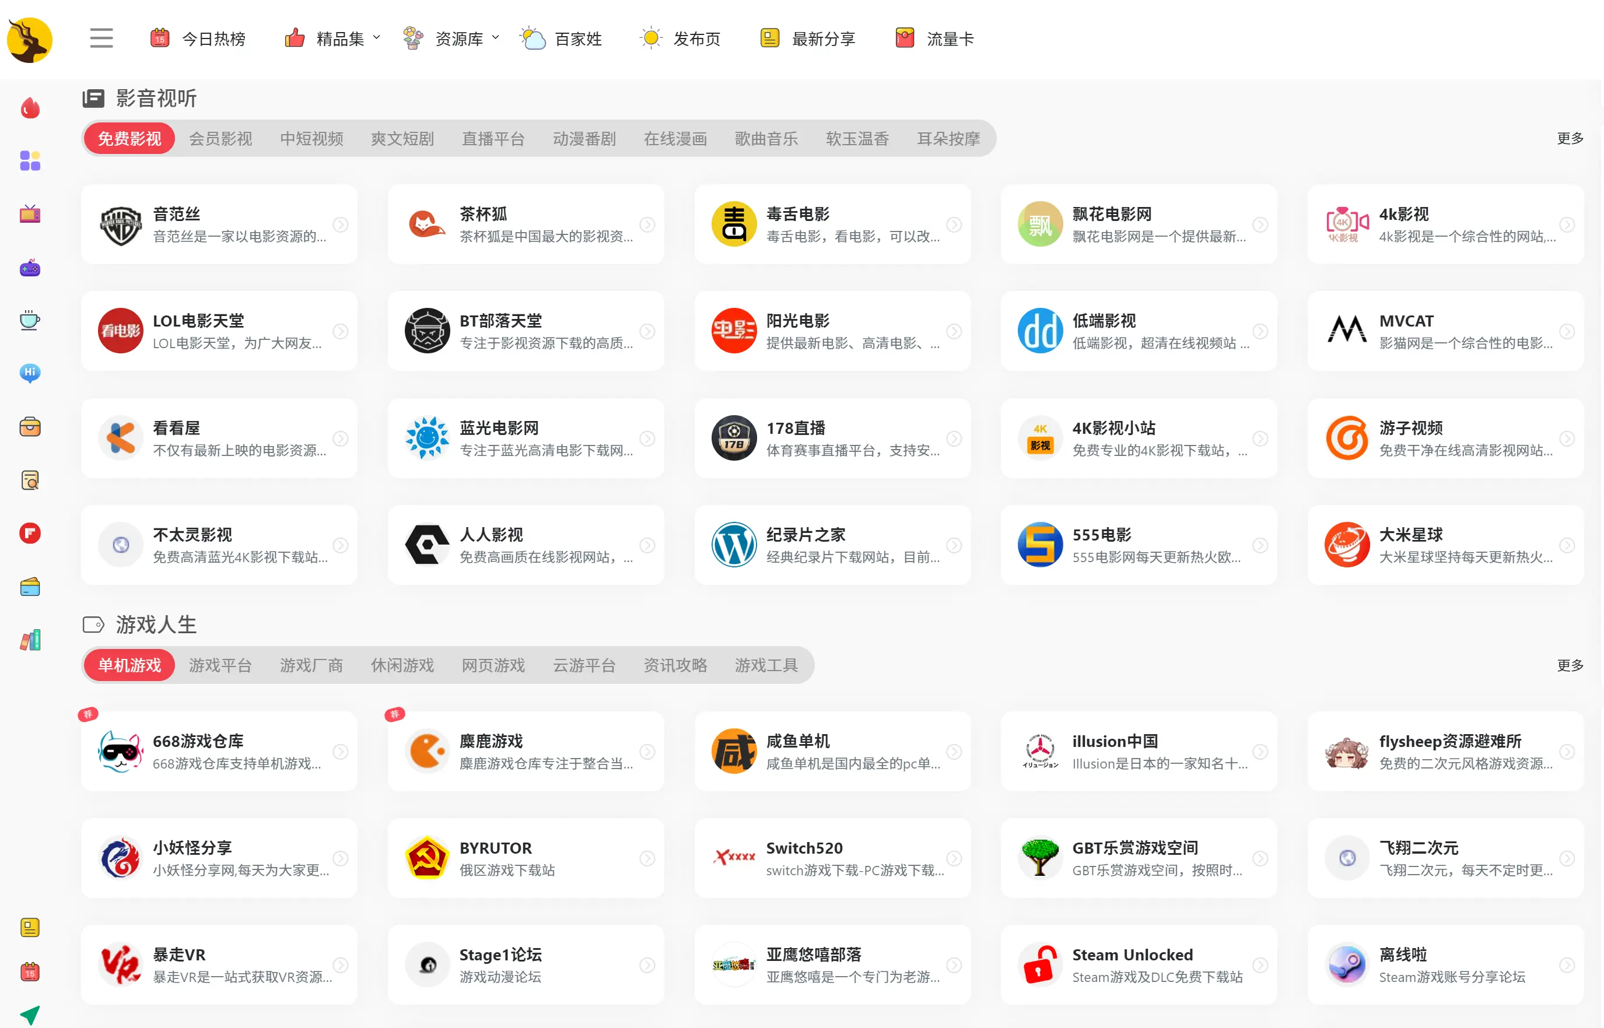Click the antelope site logo
The width and height of the screenshot is (1604, 1028).
coord(30,40)
